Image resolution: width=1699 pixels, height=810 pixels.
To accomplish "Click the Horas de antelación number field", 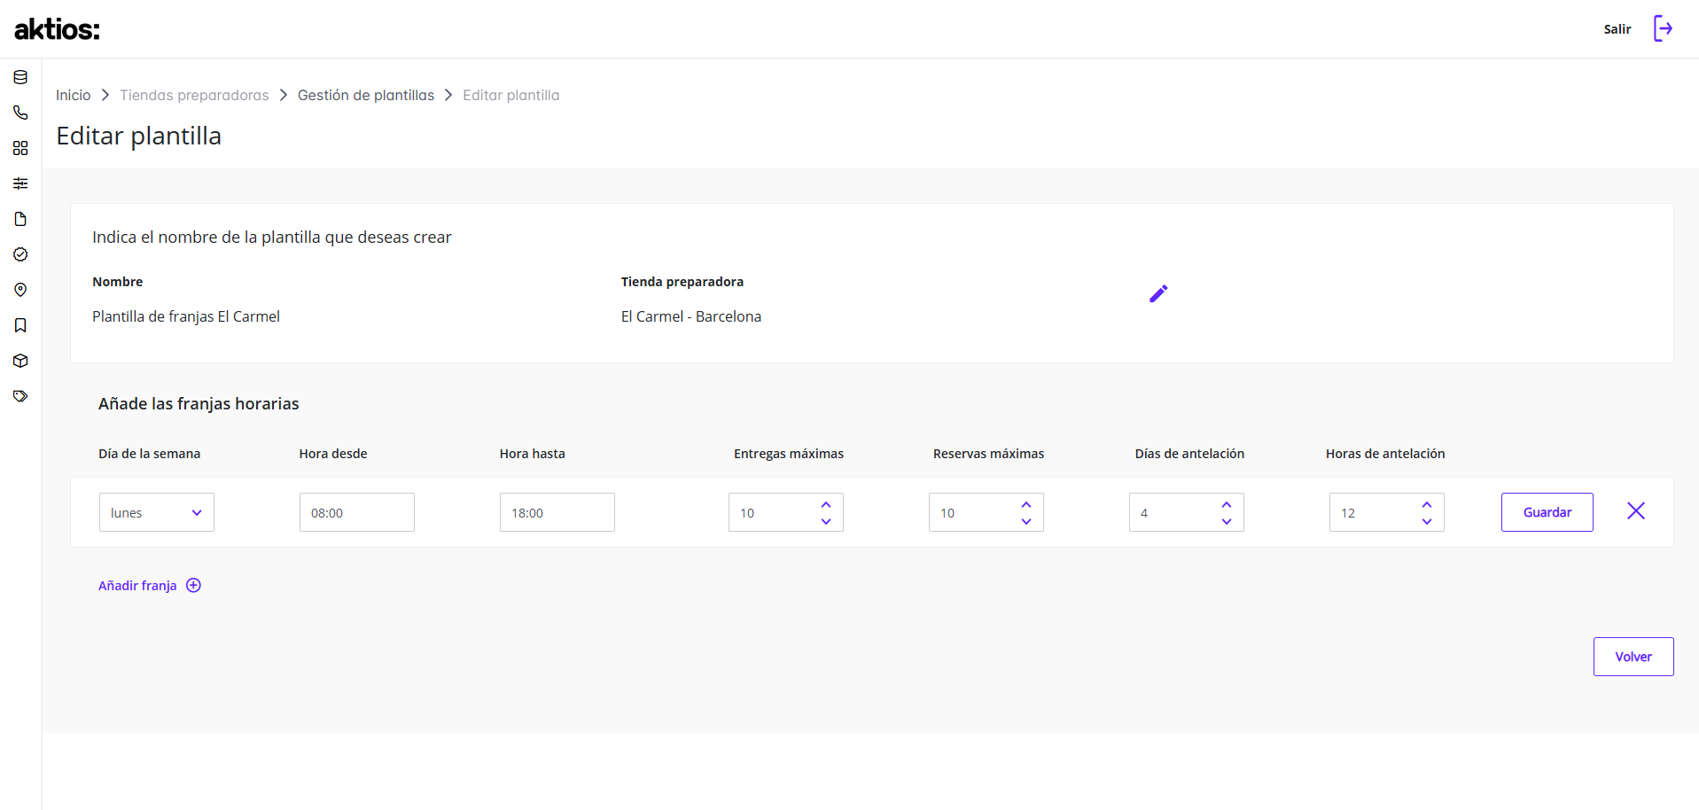I will point(1387,512).
